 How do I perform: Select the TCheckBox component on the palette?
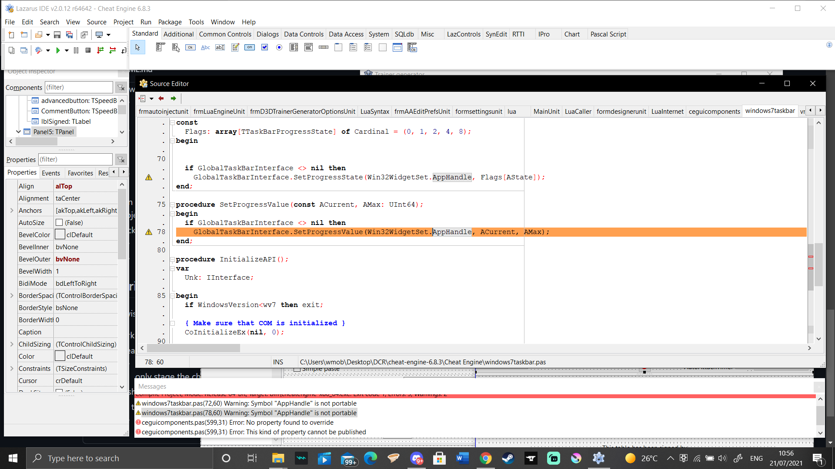pos(264,47)
